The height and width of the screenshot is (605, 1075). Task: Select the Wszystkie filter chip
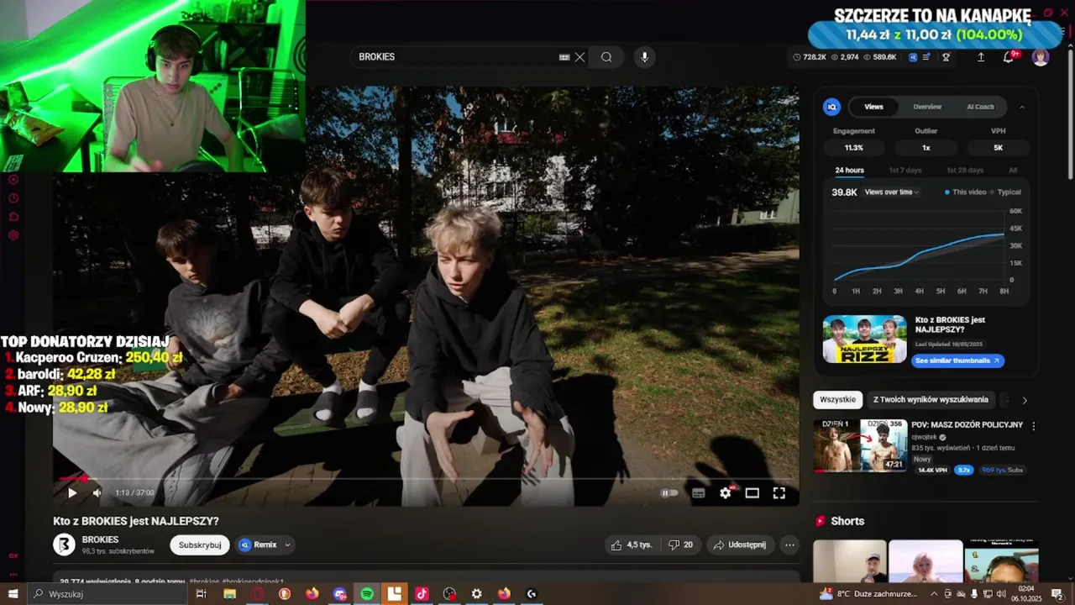pyautogui.click(x=837, y=400)
